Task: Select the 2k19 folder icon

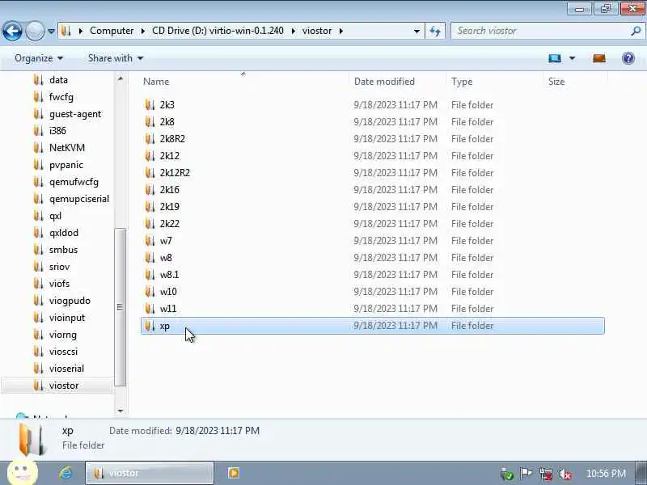Action: (x=150, y=207)
